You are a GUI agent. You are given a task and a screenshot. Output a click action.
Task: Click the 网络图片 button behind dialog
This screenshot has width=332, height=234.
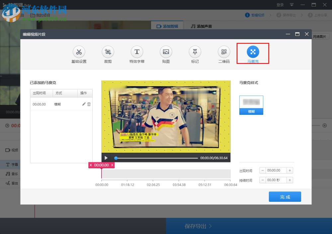coord(320,37)
